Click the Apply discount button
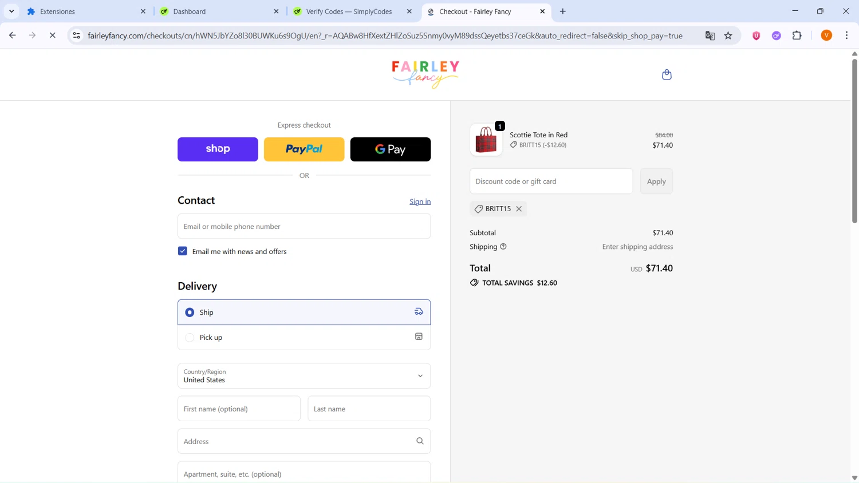859x483 pixels. point(656,181)
